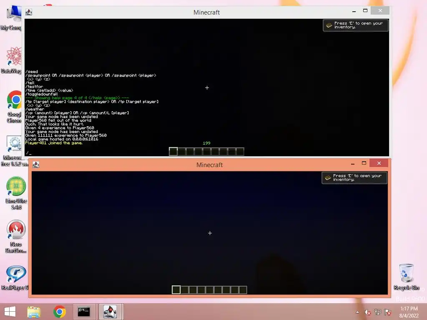Minimize the top Minecraft window
The width and height of the screenshot is (427, 320).
pos(354,11)
